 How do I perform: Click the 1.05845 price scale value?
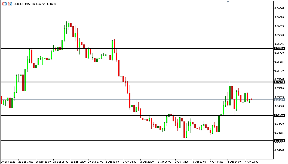coord(279,44)
